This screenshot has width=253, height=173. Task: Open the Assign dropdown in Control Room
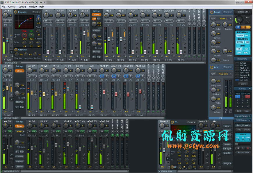pyautogui.click(x=227, y=163)
